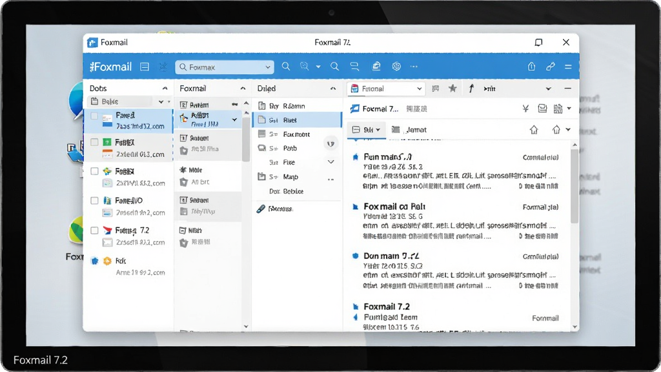661x372 pixels.
Task: Click the three-dots more icon in blue toolbar
Action: [x=414, y=67]
